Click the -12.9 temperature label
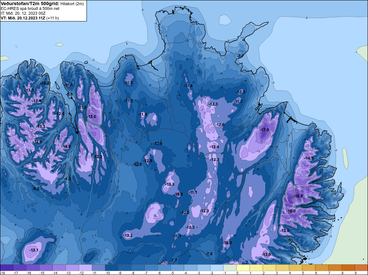 pyautogui.click(x=148, y=161)
